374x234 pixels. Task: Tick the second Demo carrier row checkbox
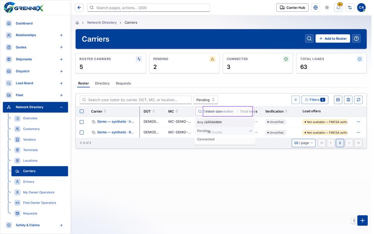coord(81,132)
